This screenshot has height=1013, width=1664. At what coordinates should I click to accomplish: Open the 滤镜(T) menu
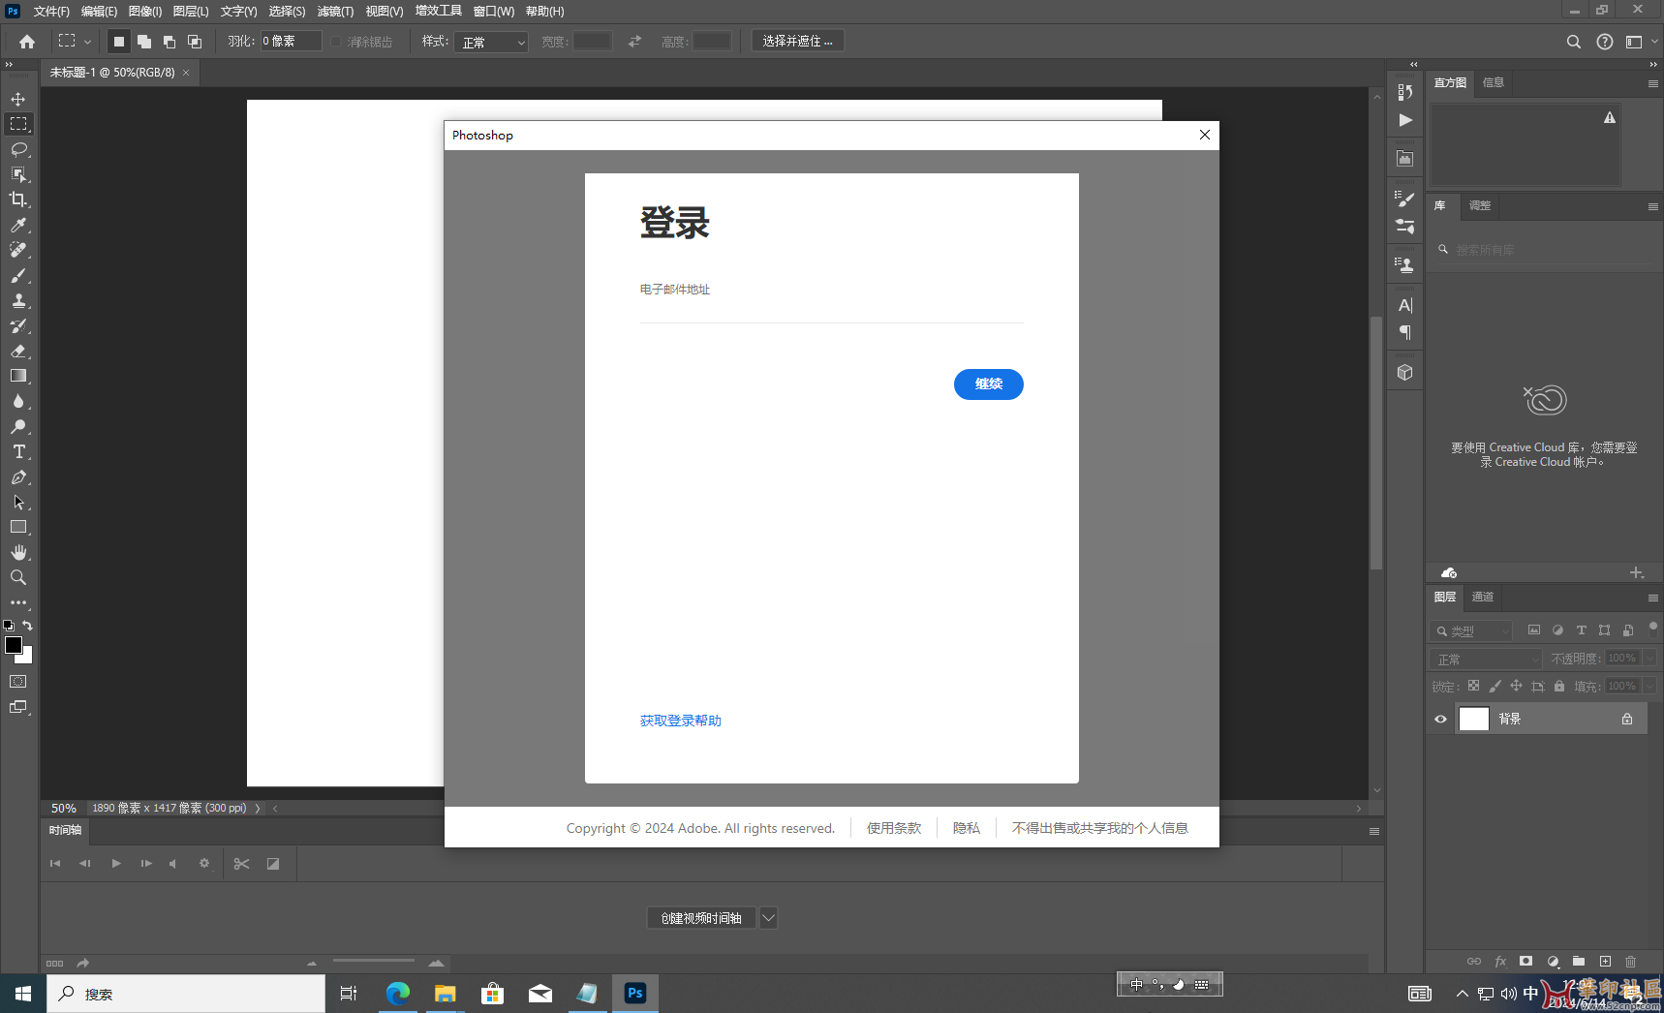[335, 12]
